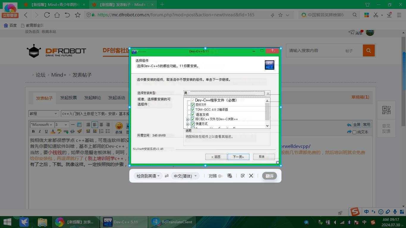Insert a horizontal line in editor

[x=73, y=125]
